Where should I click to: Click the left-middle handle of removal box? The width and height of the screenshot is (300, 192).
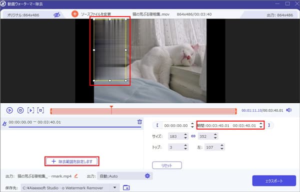pyautogui.click(x=94, y=50)
